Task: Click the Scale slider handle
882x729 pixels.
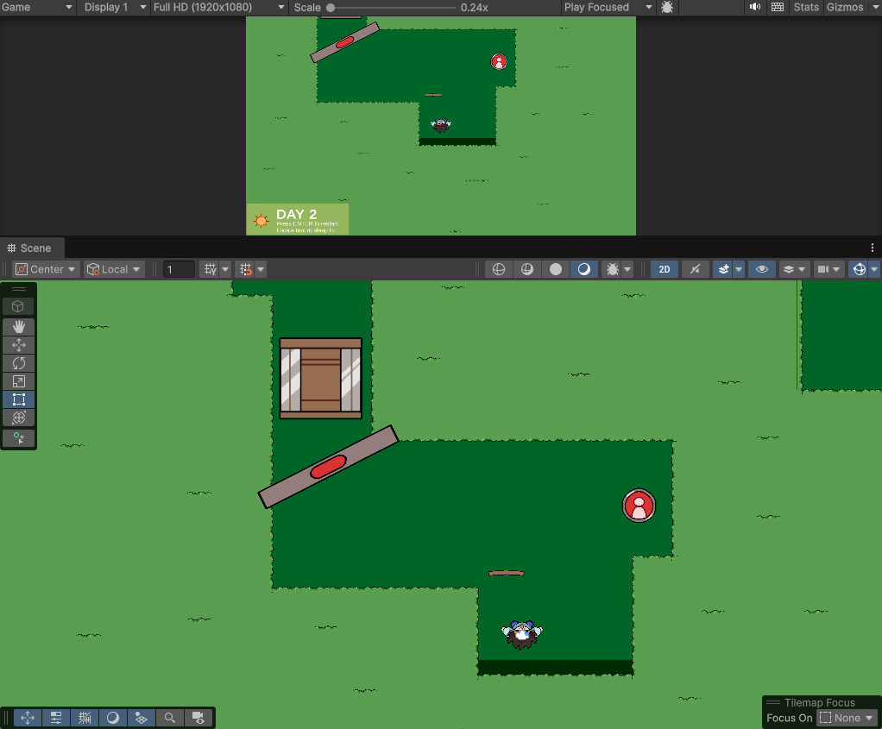Action: point(331,7)
